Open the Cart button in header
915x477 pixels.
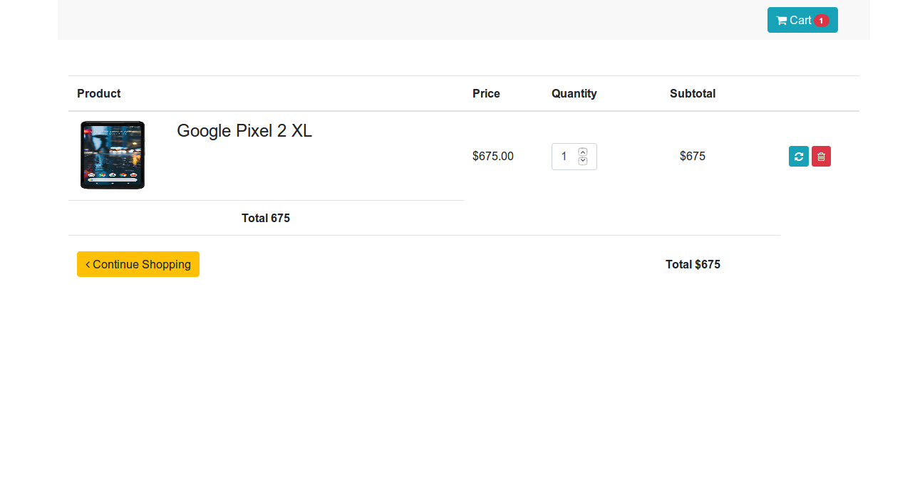pos(802,20)
